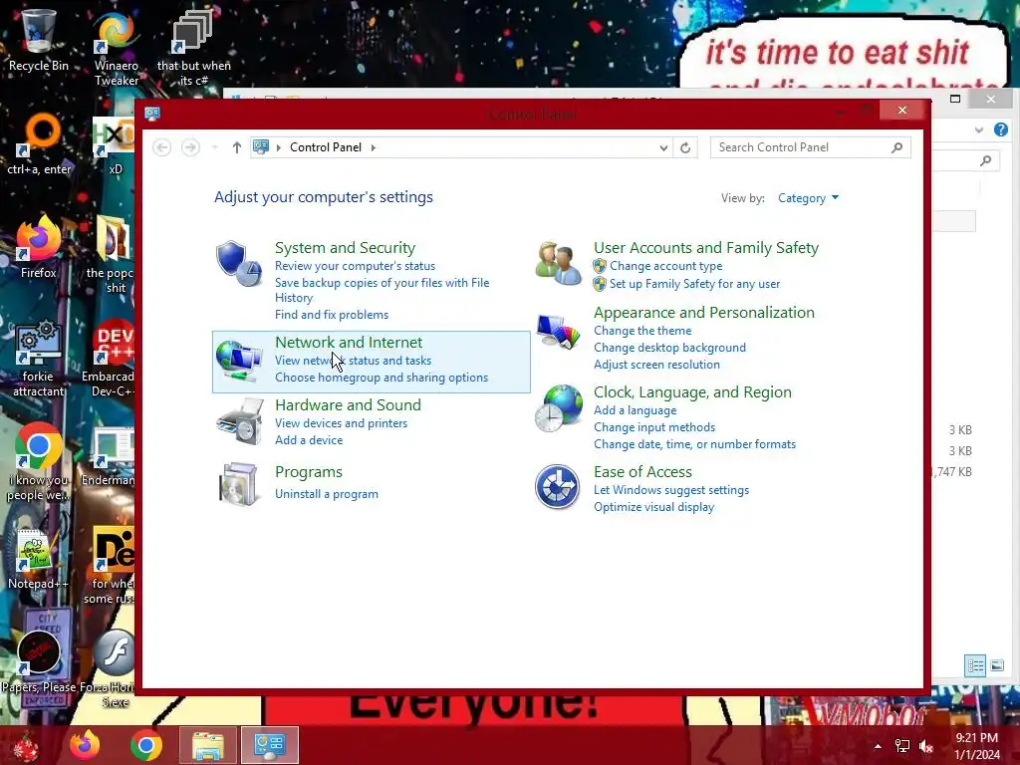1020x765 pixels.
Task: Open the System and Security shield icon
Action: point(239,263)
